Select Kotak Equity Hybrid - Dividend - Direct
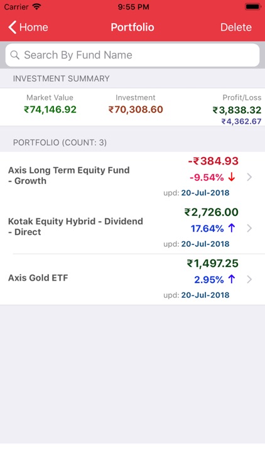Screen dimensions: 265x471 click(132, 229)
